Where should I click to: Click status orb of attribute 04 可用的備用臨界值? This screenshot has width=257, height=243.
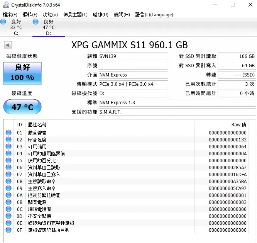8,153
